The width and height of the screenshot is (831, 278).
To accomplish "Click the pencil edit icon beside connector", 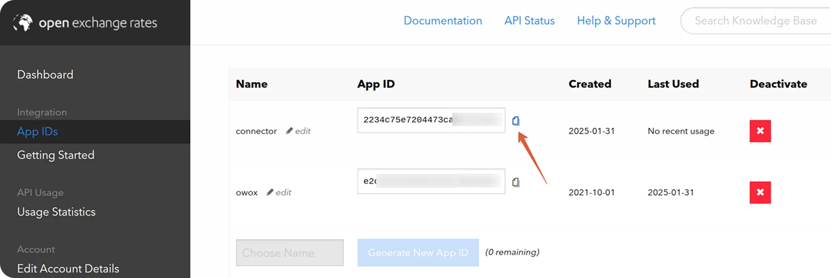I will coord(290,131).
